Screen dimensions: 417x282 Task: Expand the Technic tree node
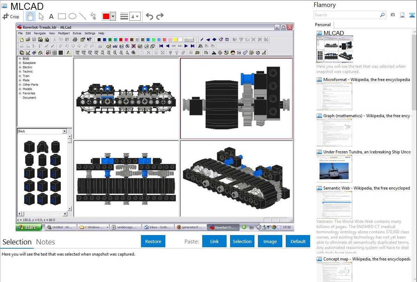(x=20, y=72)
